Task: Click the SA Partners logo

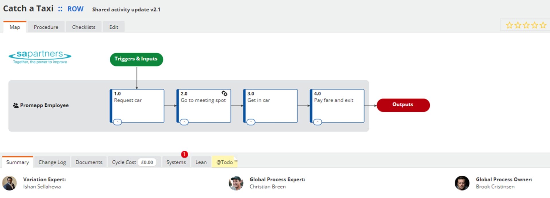Action: click(40, 57)
